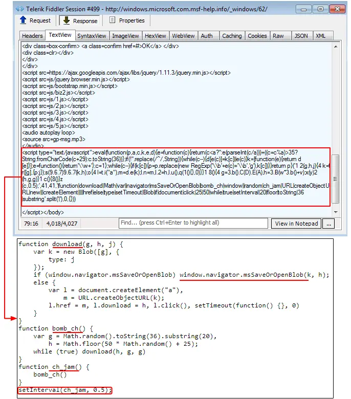
Task: Focus the Find search box
Action: click(193, 223)
